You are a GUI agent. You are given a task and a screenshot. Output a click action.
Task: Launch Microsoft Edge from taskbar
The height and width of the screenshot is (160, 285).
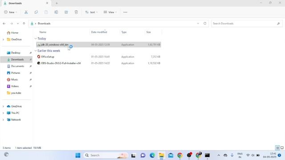point(152,155)
